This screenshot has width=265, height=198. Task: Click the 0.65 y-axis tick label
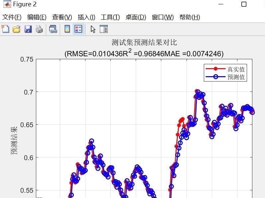pyautogui.click(x=27, y=125)
